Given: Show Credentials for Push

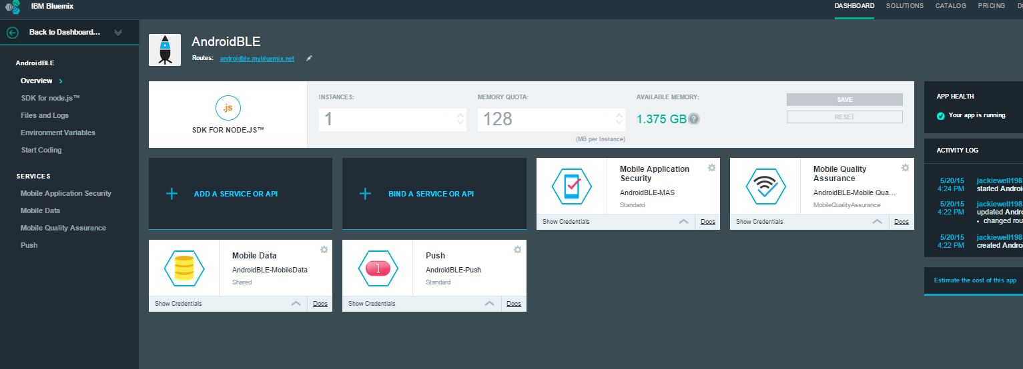Looking at the screenshot, I should tap(372, 304).
